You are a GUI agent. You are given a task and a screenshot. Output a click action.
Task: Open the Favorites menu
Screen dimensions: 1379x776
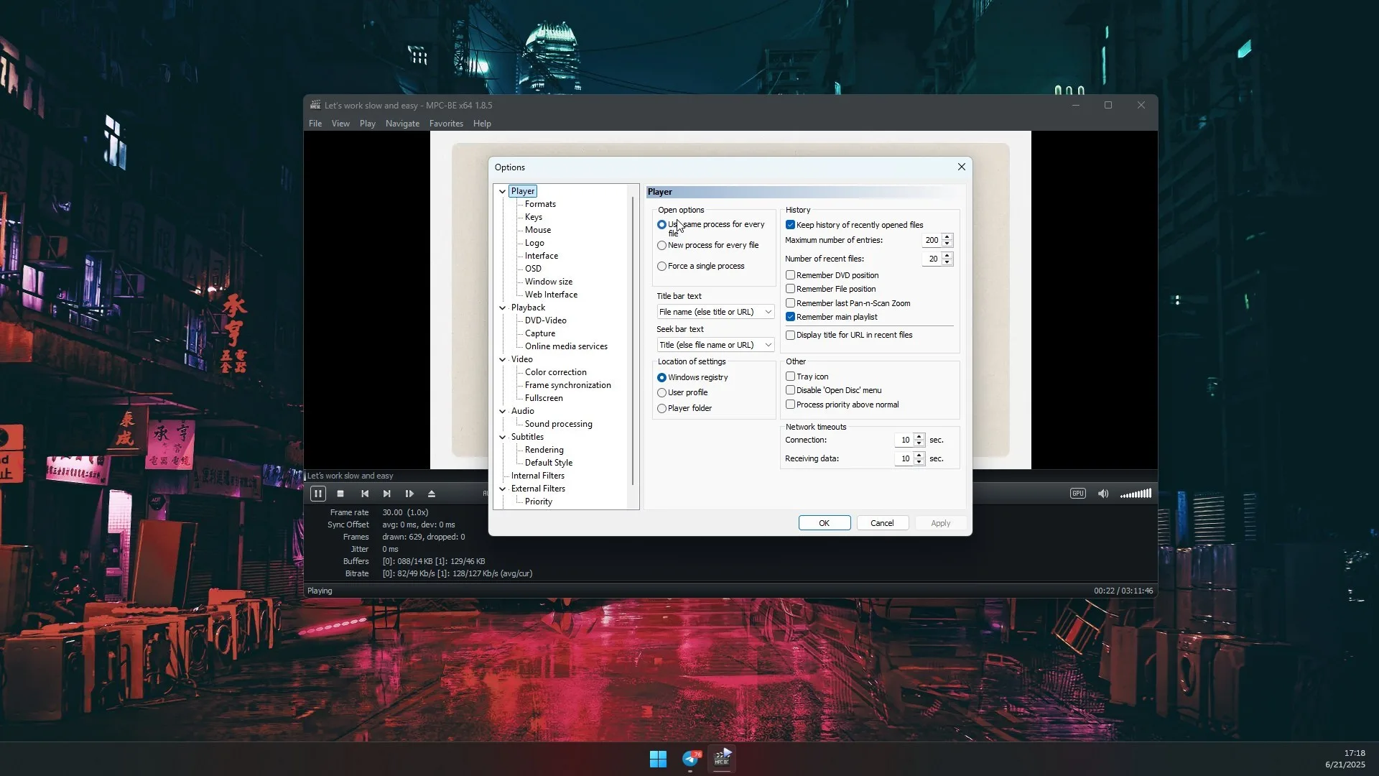tap(446, 124)
